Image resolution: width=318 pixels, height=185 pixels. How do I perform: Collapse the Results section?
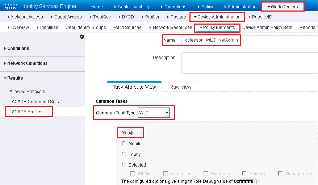click(x=13, y=78)
